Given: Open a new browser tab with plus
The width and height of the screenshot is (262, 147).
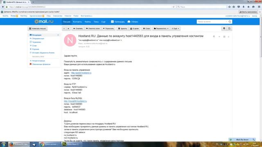Looking at the screenshot, I should [33, 2].
